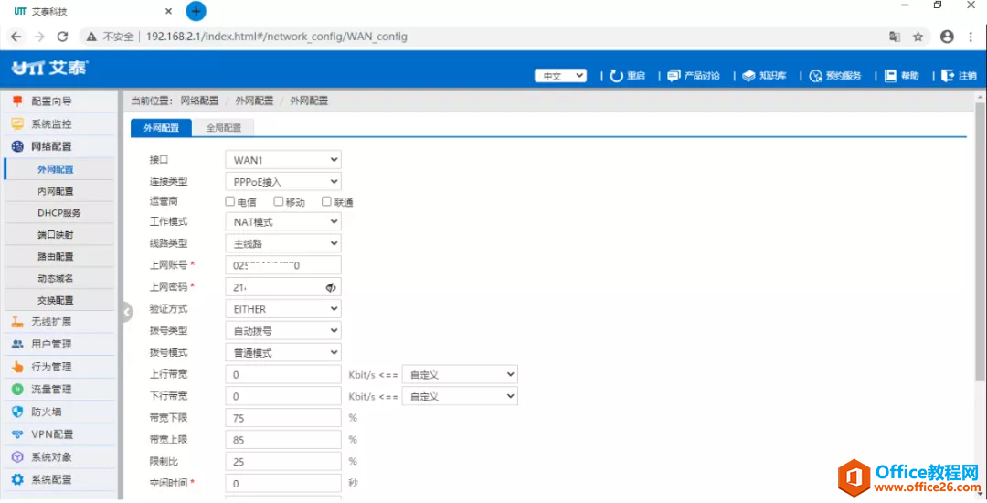Screen dimensions: 987x503
Task: Open the 接口 WAN1 dropdown
Action: coord(283,160)
